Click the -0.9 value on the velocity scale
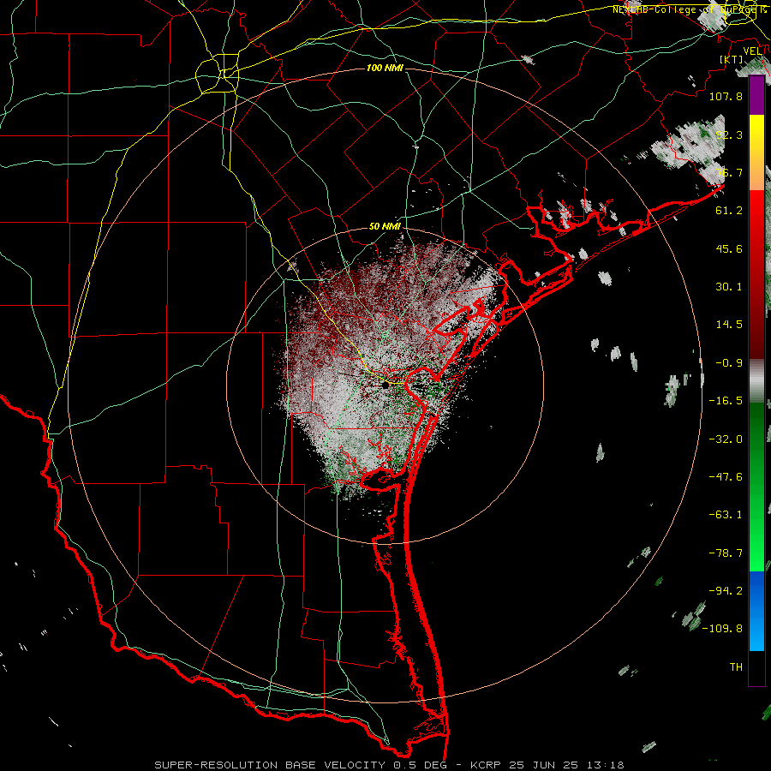Image resolution: width=771 pixels, height=771 pixels. [x=729, y=363]
